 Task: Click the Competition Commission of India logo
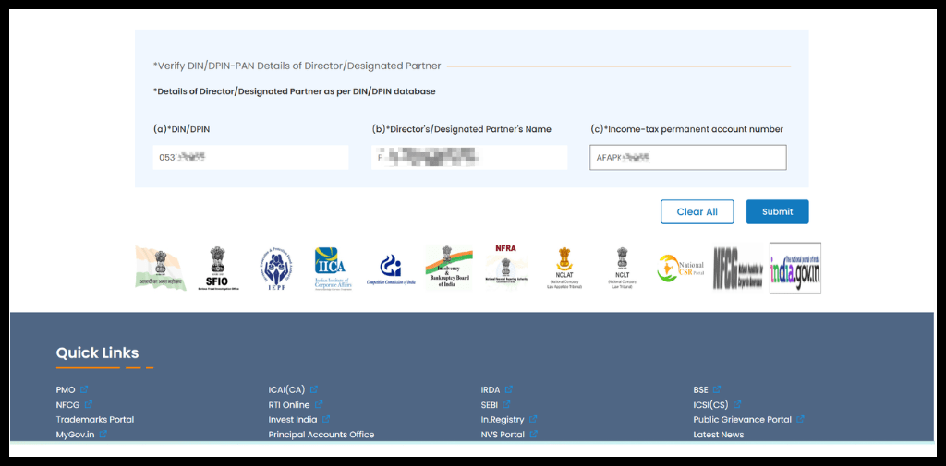pyautogui.click(x=391, y=270)
